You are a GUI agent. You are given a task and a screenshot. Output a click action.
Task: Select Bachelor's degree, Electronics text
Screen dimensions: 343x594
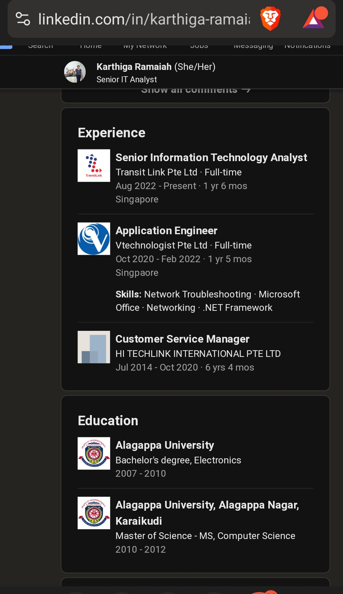coord(178,460)
